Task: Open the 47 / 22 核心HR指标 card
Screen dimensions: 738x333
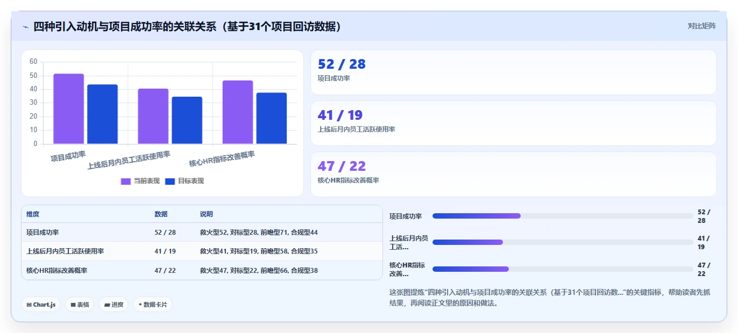Action: point(514,175)
